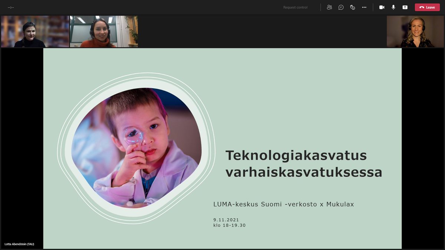This screenshot has width=445, height=250.
Task: Toggle the camera on or off
Action: tap(382, 7)
